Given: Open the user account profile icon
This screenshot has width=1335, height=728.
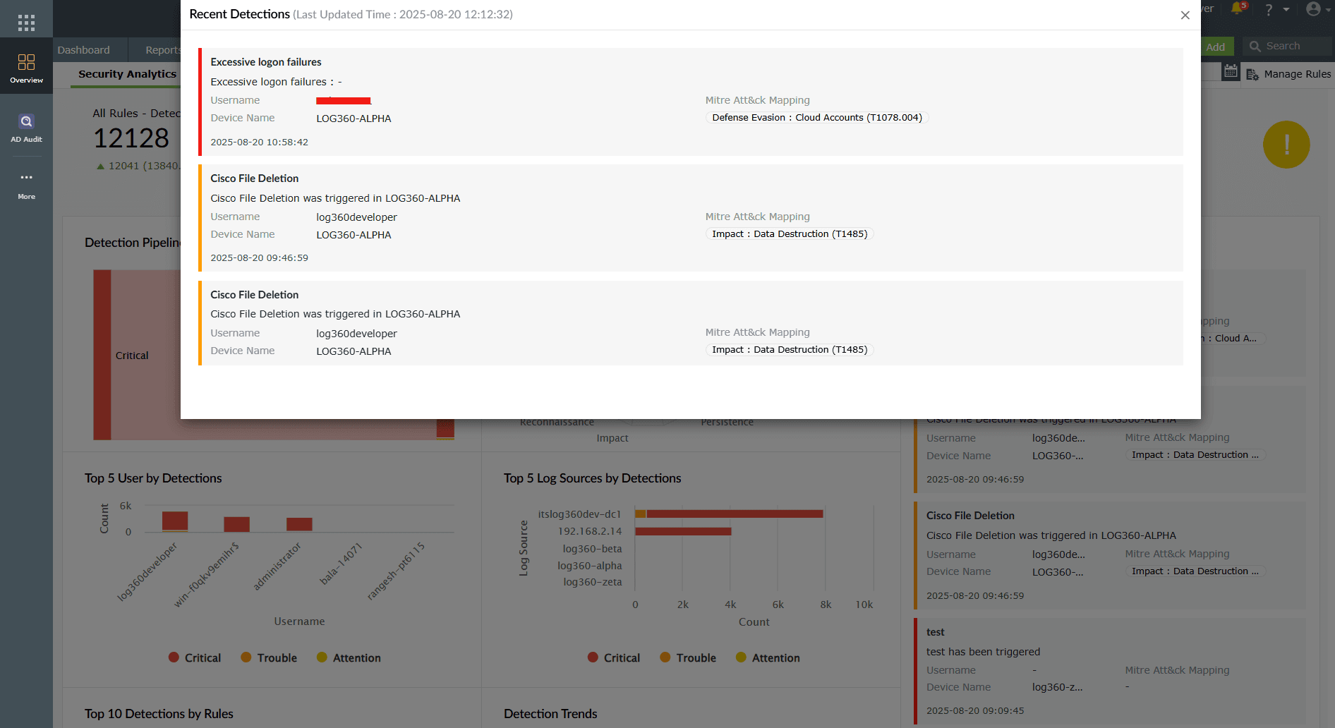Looking at the screenshot, I should (x=1314, y=10).
